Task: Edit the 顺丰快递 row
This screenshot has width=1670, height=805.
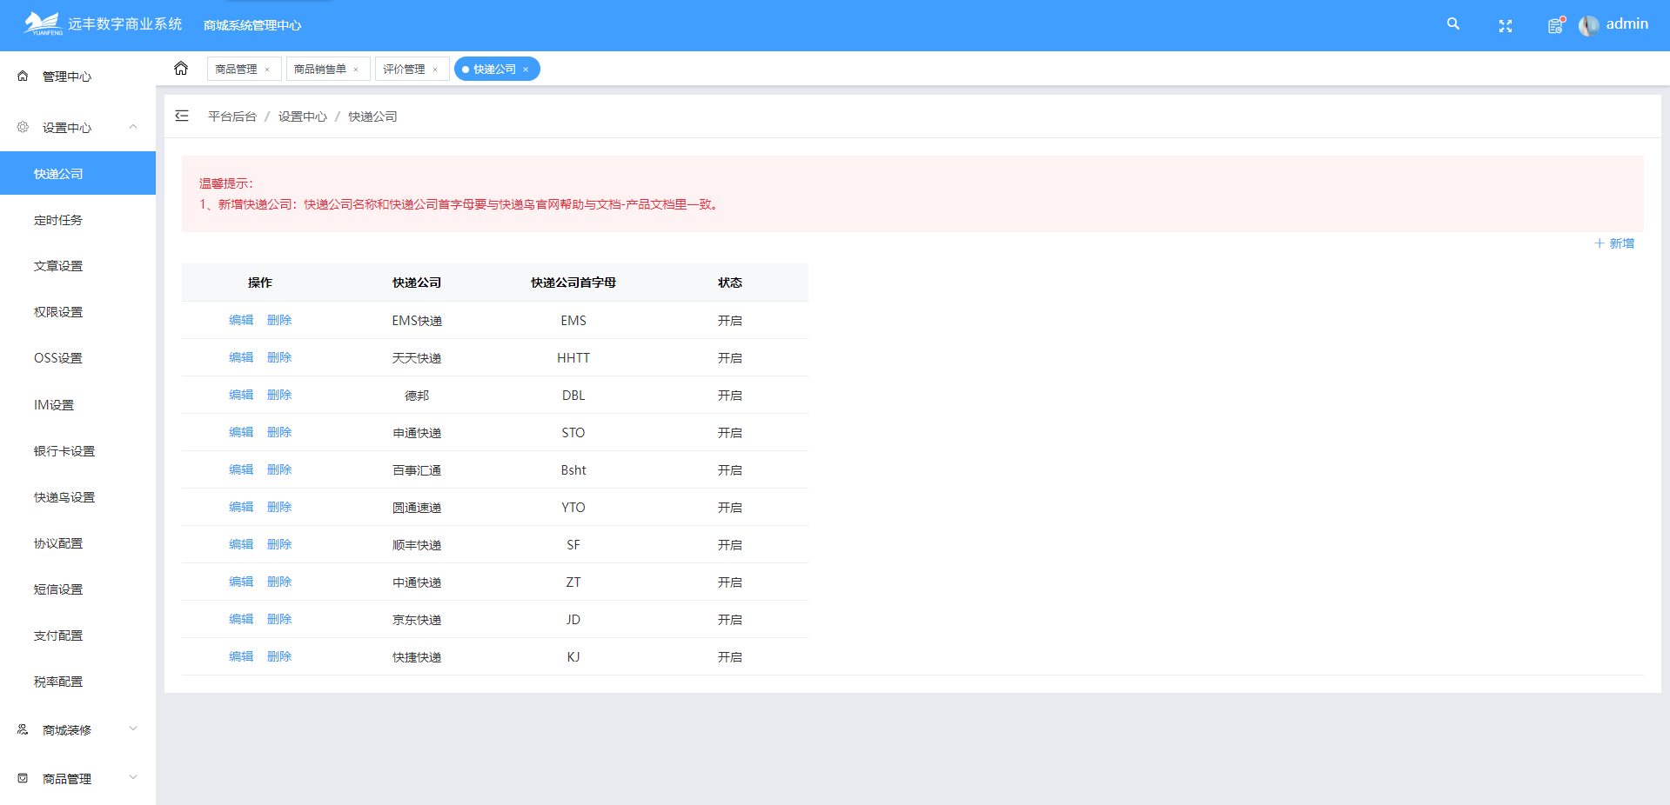Action: 241,544
